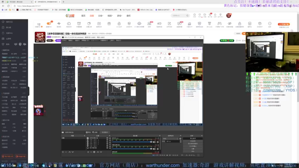This screenshot has width=299, height=168.
Task: Pop out the 混音器 dock panel
Action: [160, 136]
